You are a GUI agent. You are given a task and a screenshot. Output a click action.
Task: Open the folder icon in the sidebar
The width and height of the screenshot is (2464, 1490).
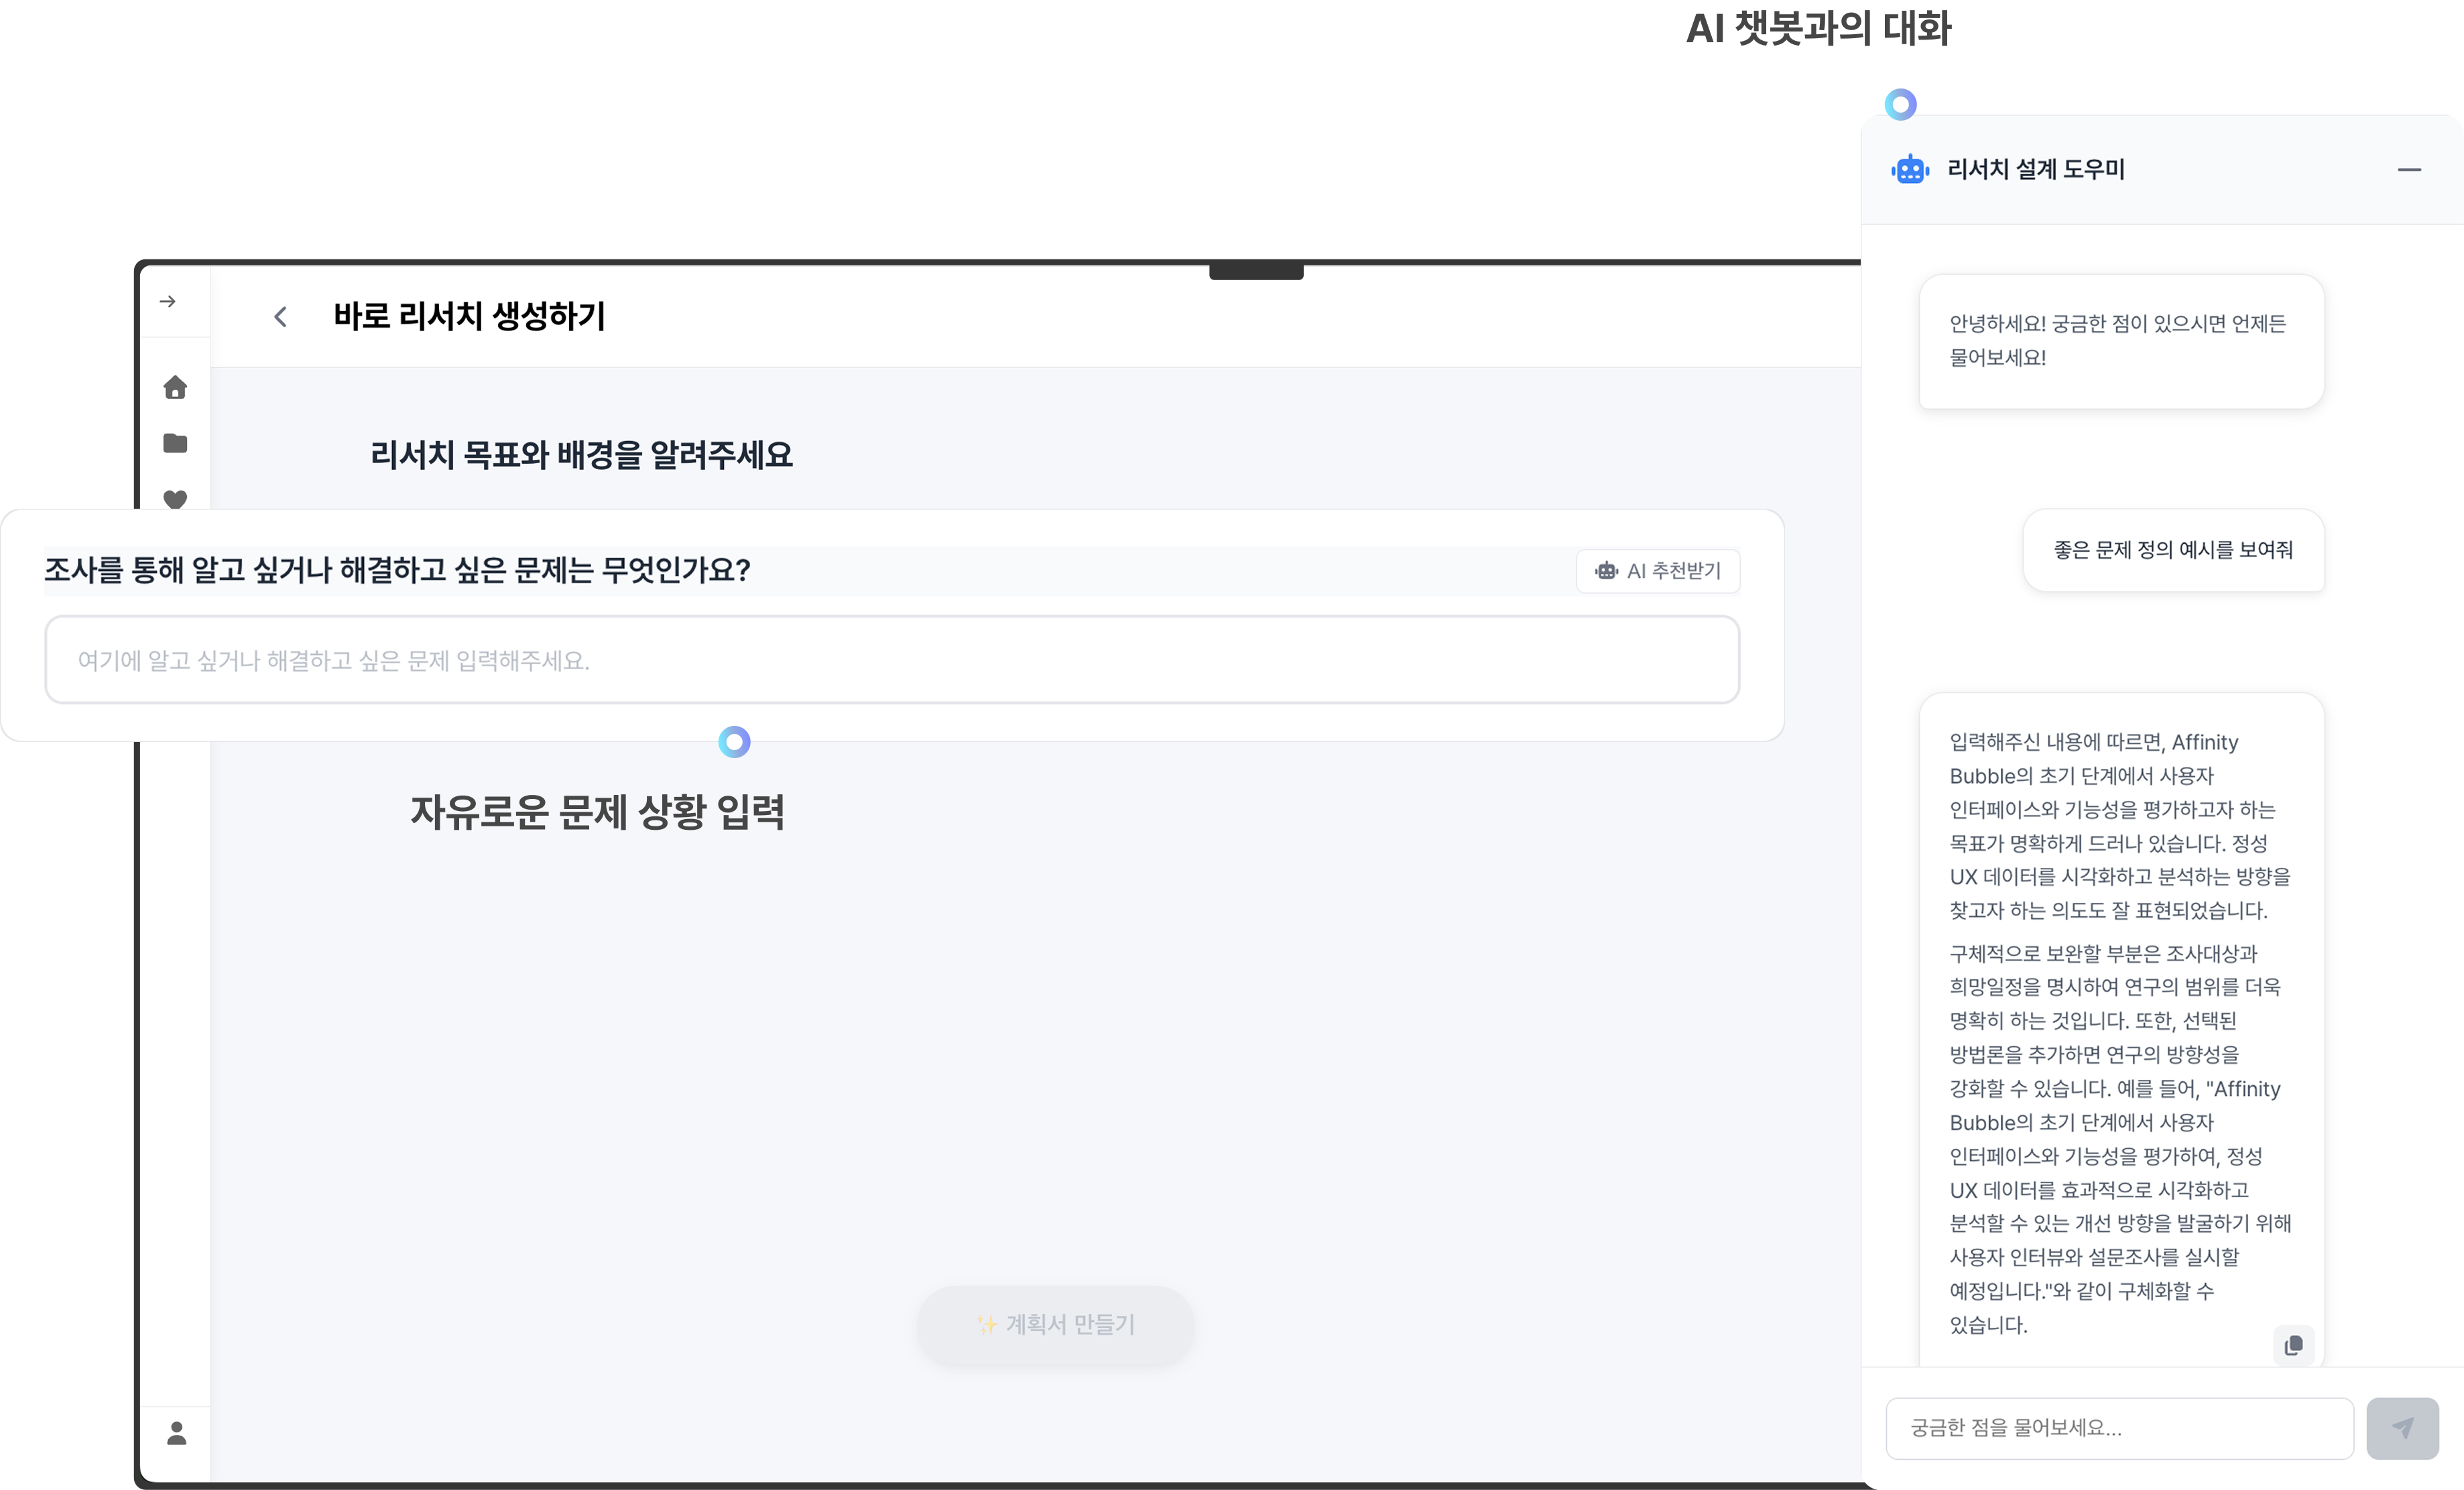point(175,443)
